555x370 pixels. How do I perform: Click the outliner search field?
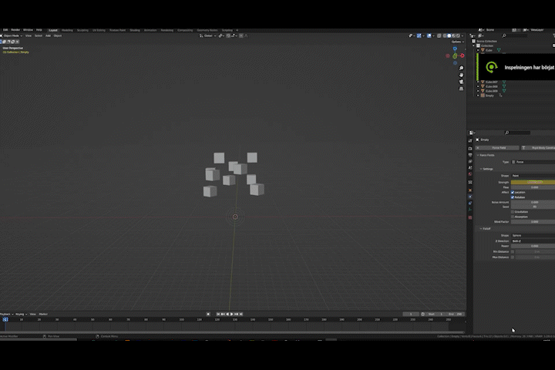coord(515,35)
